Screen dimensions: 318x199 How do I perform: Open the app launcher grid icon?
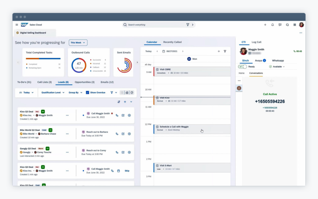(x=295, y=25)
